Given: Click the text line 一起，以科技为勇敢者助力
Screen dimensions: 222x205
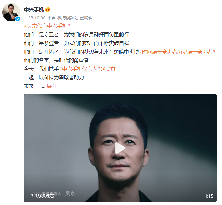Looking at the screenshot, I should point(54,78).
